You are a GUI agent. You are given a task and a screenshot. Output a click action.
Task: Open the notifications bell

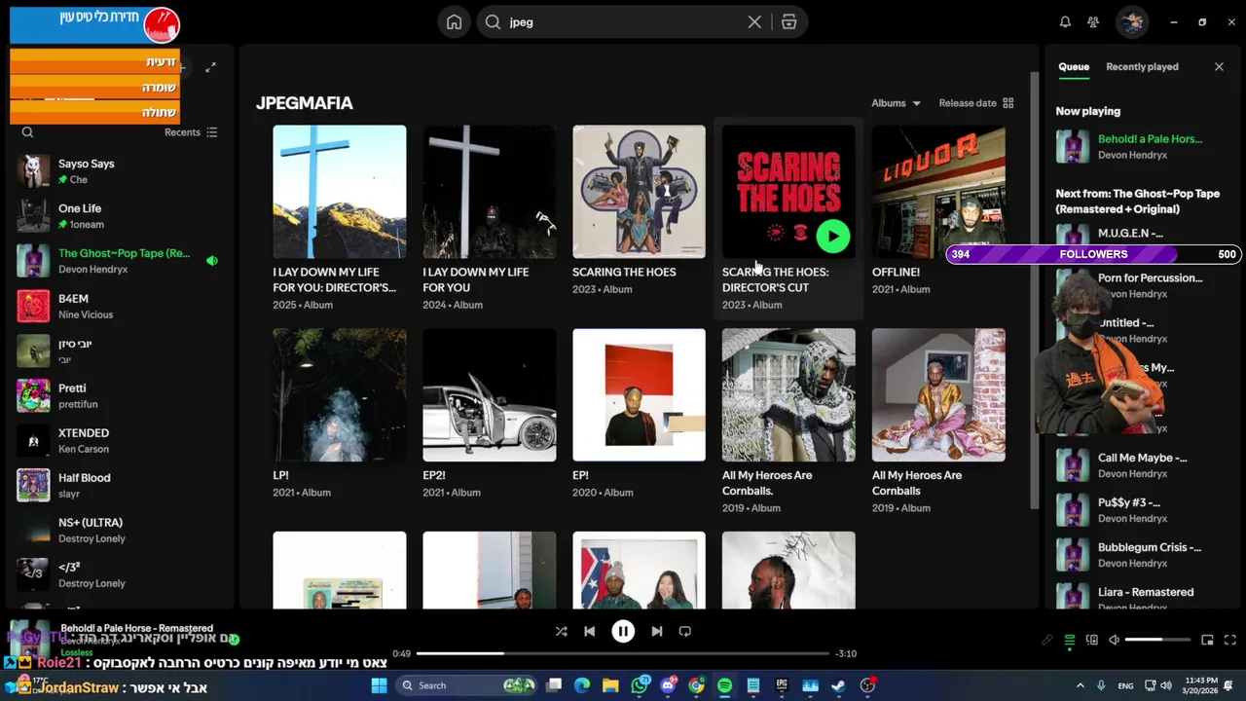[x=1065, y=21]
